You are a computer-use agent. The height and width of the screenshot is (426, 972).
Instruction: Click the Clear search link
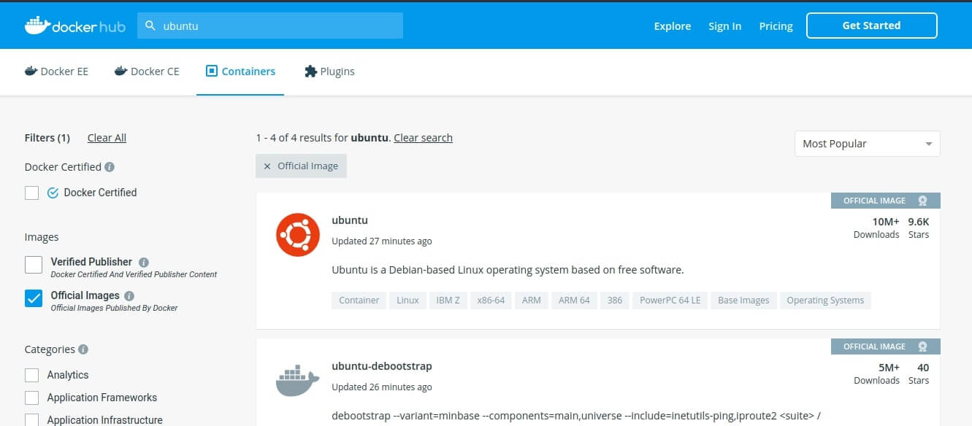click(x=423, y=138)
